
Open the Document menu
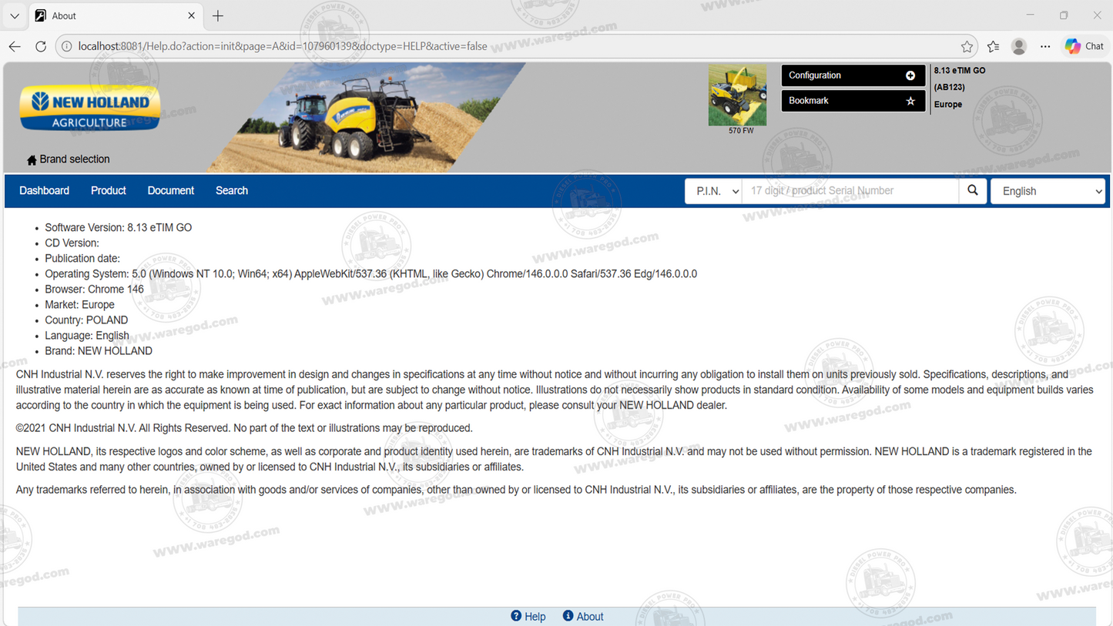click(171, 191)
